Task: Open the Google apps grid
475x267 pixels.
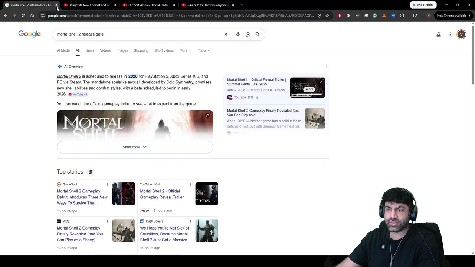Action: coord(450,34)
